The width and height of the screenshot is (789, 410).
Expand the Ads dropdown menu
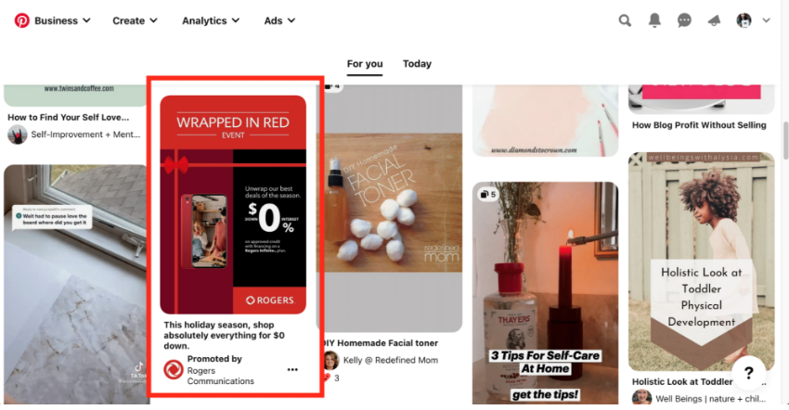pyautogui.click(x=279, y=20)
